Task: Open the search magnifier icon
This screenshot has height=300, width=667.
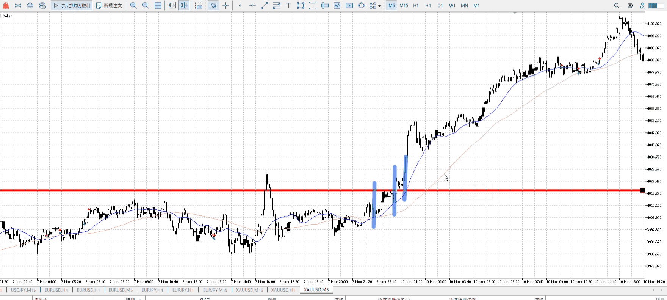Action: (x=617, y=6)
